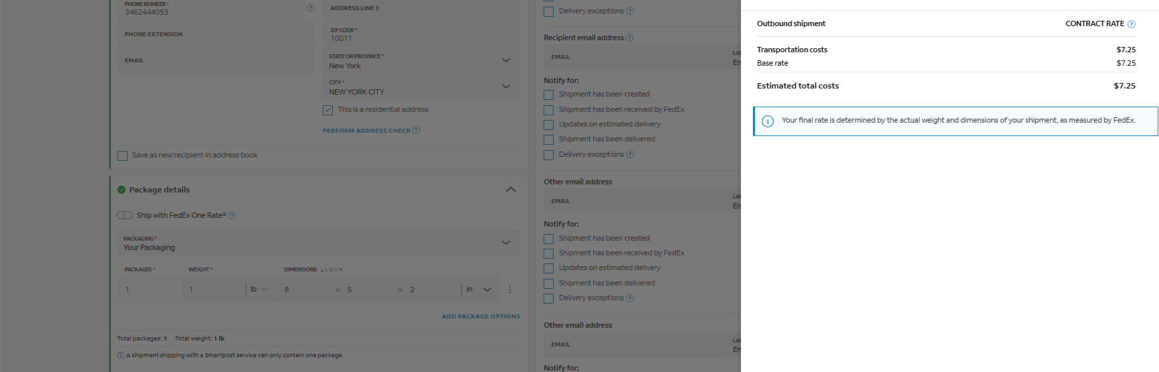This screenshot has height=372, width=1159.
Task: Click the Zip Code field with 10011
Action: (421, 34)
